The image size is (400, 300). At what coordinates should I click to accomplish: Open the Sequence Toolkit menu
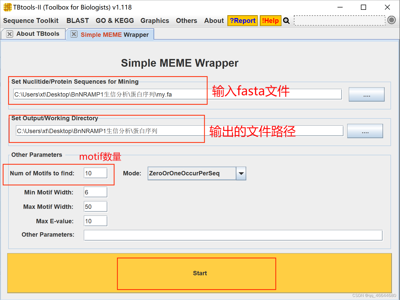[x=31, y=21]
